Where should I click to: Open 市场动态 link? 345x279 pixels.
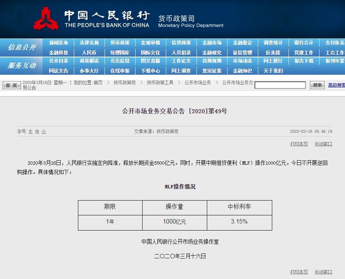[242, 61]
